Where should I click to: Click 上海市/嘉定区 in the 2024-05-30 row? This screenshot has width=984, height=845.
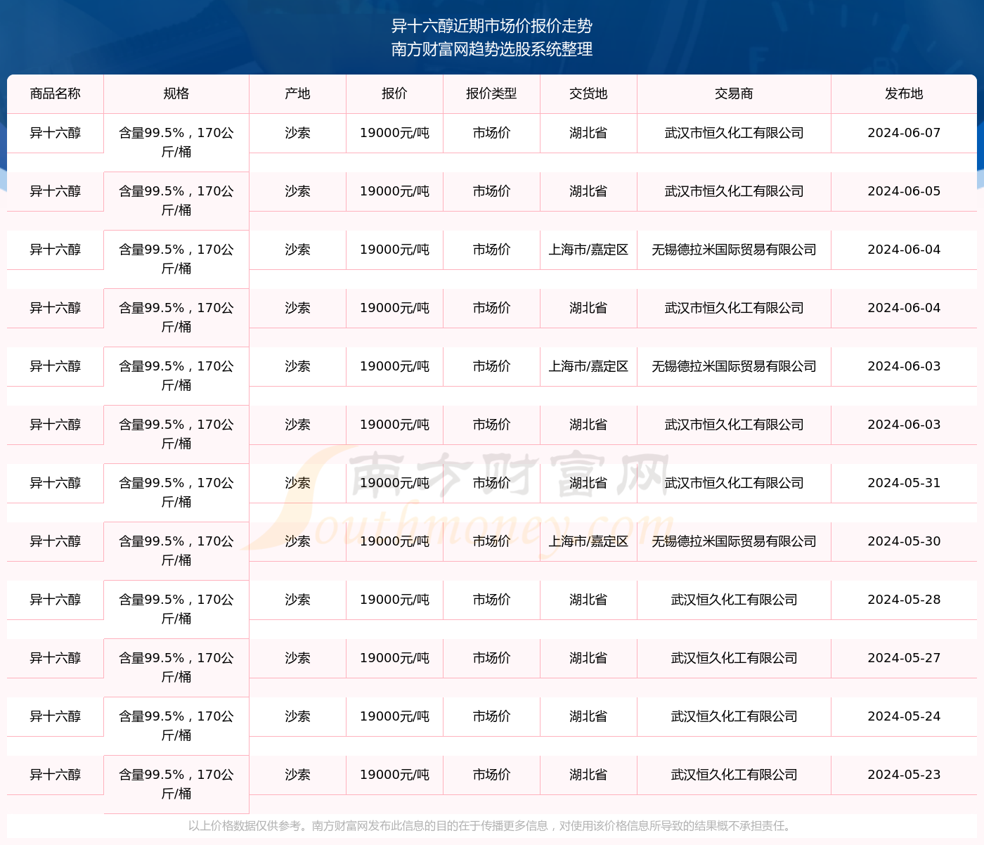[x=589, y=541]
